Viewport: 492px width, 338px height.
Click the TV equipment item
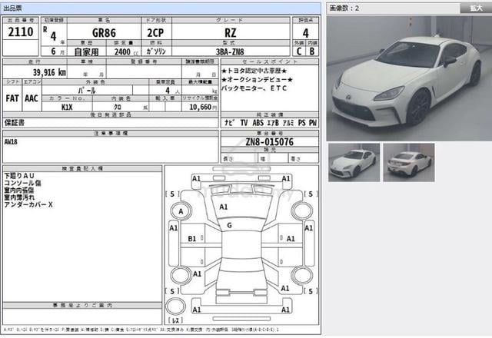pos(244,123)
